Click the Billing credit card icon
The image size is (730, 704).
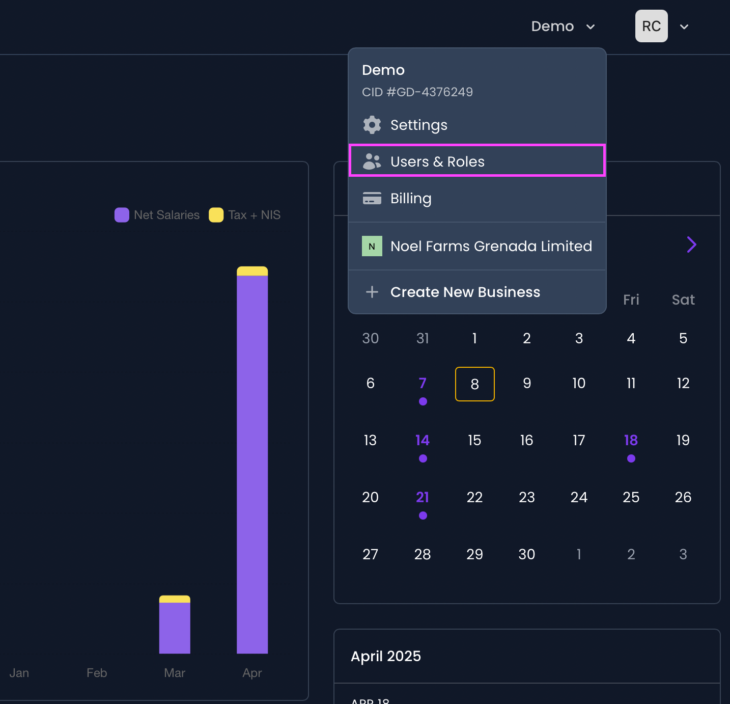372,198
